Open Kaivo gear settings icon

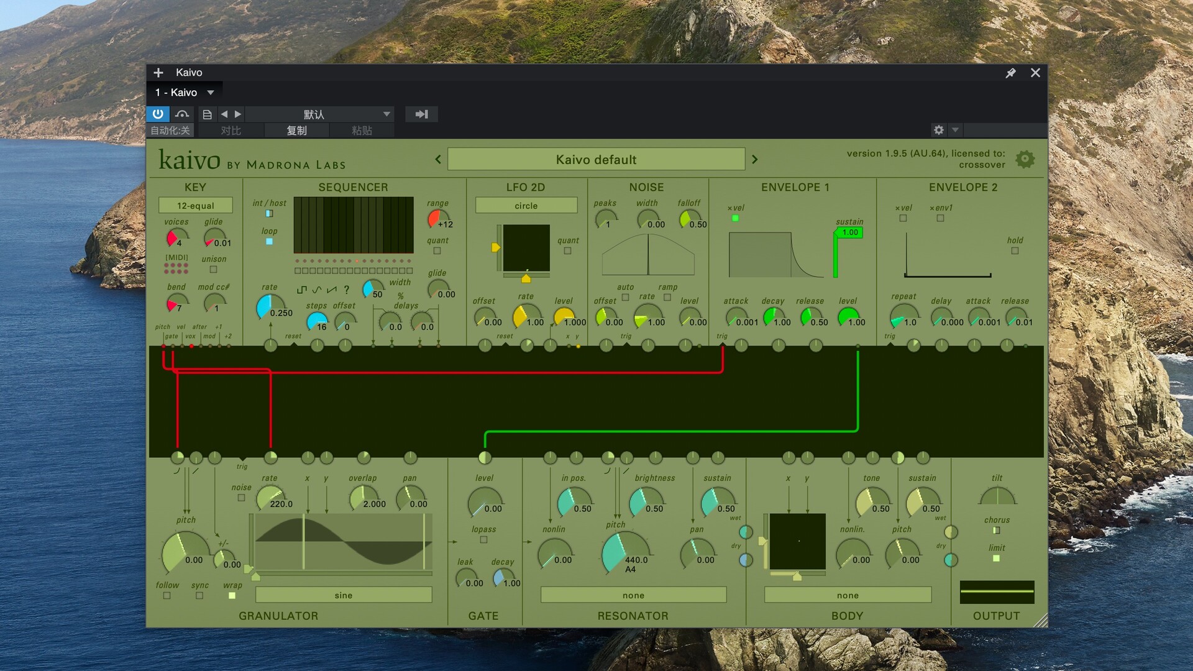click(x=1025, y=159)
